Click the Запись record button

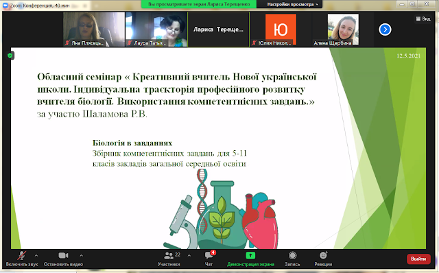coord(292,259)
